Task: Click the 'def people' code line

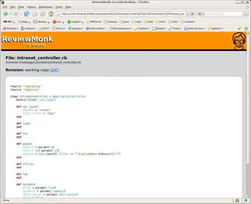Action: 24,144
